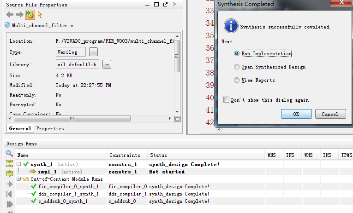Check Don't show this dialog again
353x213 pixels.
click(x=226, y=100)
